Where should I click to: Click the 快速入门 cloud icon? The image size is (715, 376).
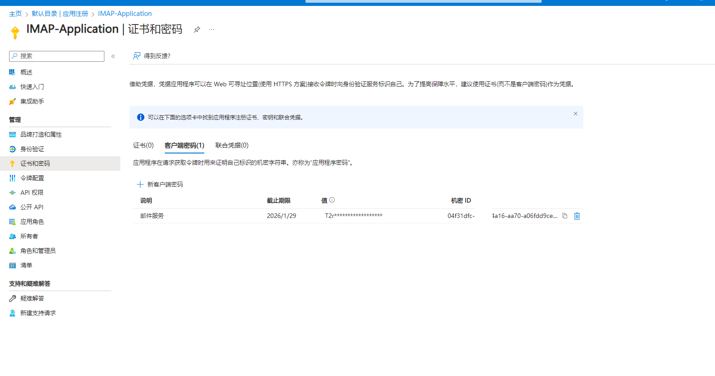(x=12, y=87)
